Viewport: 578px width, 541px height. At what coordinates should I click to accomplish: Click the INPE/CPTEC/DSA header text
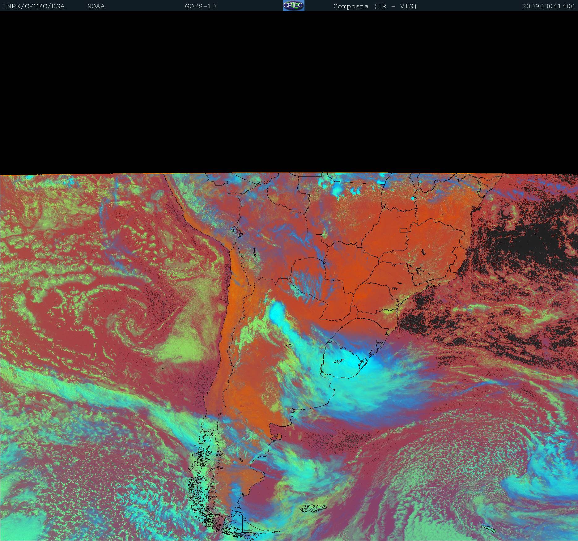coord(34,6)
